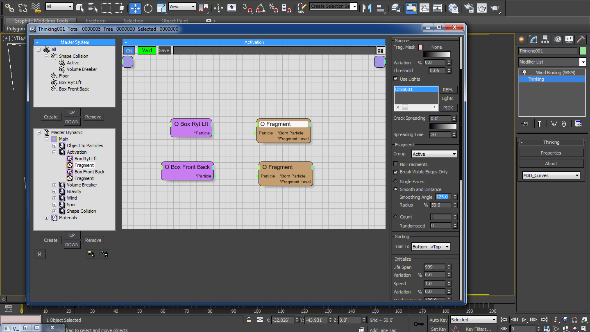590x332 pixels.
Task: Click the PICK lights button
Action: click(448, 108)
